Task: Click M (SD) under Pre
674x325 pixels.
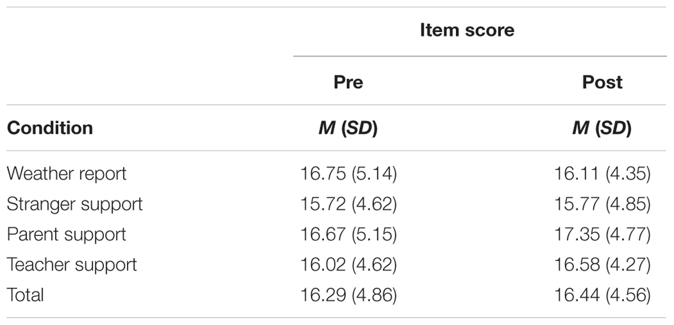Action: pos(348,129)
